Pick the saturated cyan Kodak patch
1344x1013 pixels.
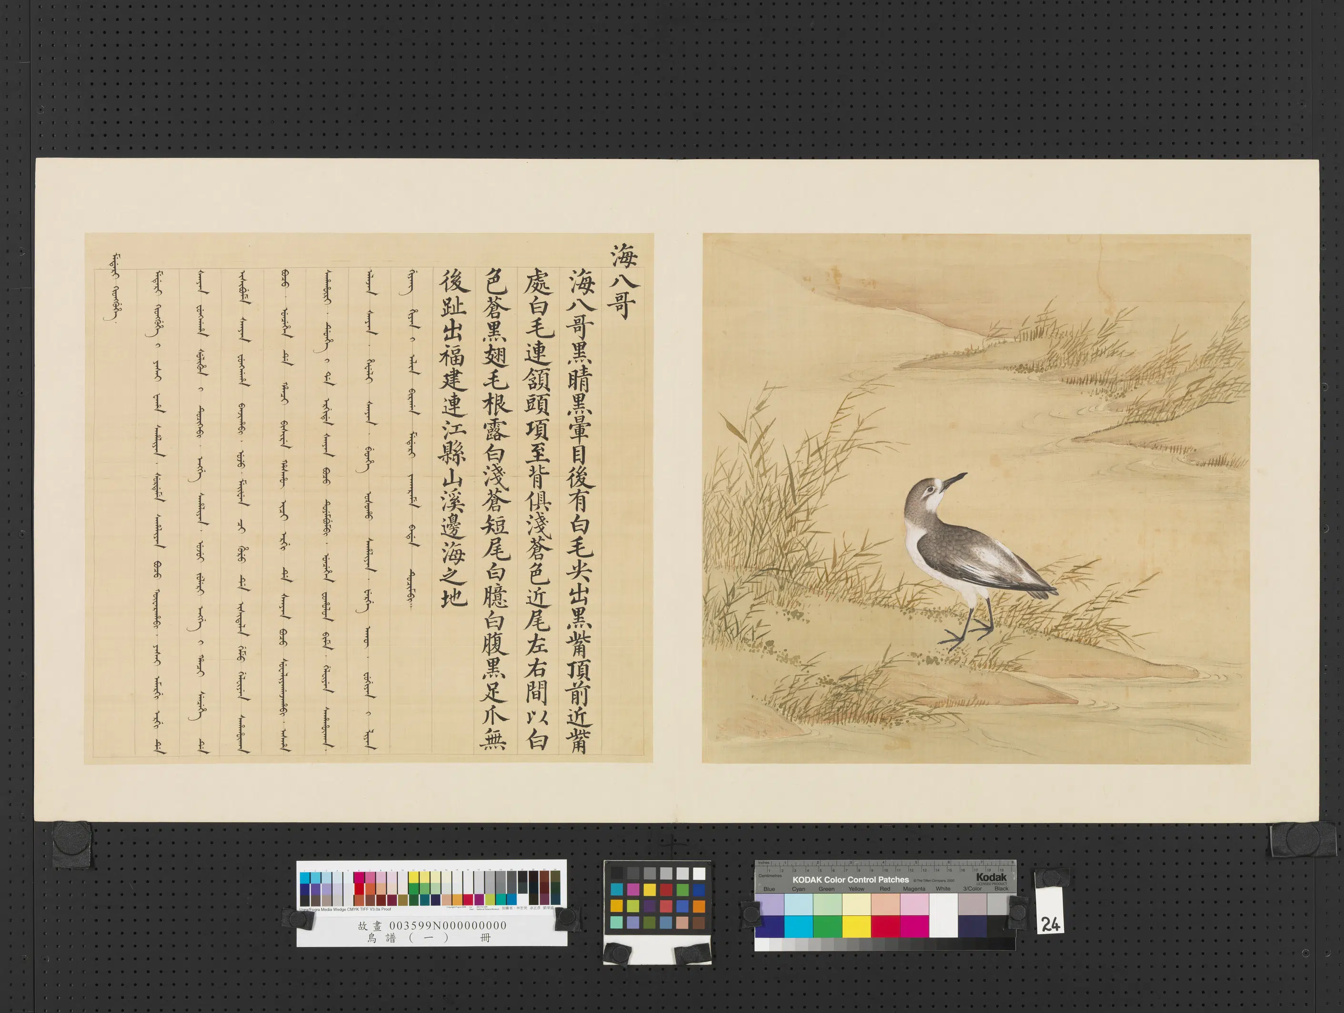click(x=799, y=927)
